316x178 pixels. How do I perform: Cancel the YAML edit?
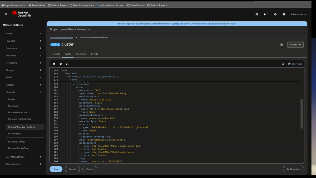(x=90, y=169)
